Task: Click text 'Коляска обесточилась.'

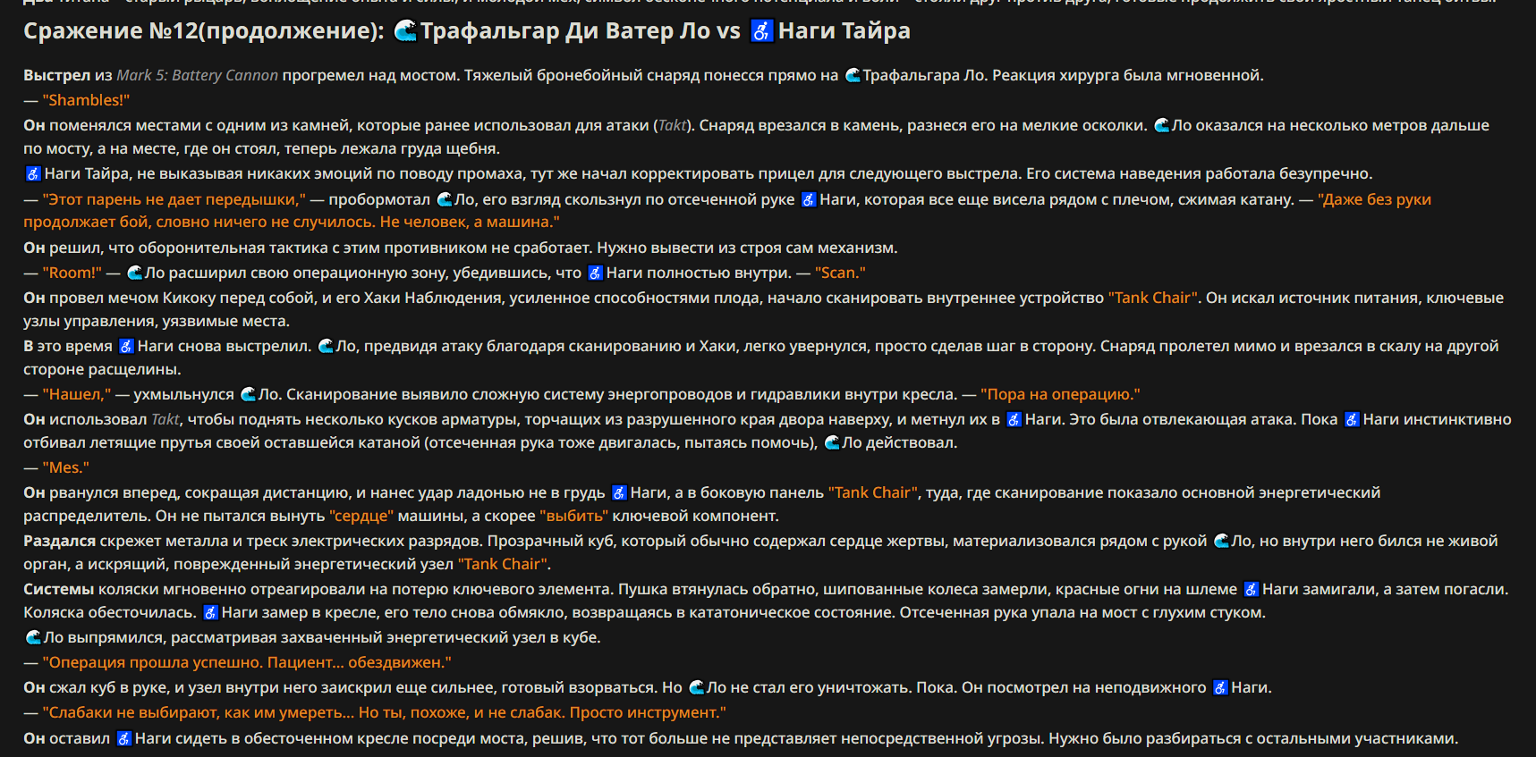Action: (110, 612)
